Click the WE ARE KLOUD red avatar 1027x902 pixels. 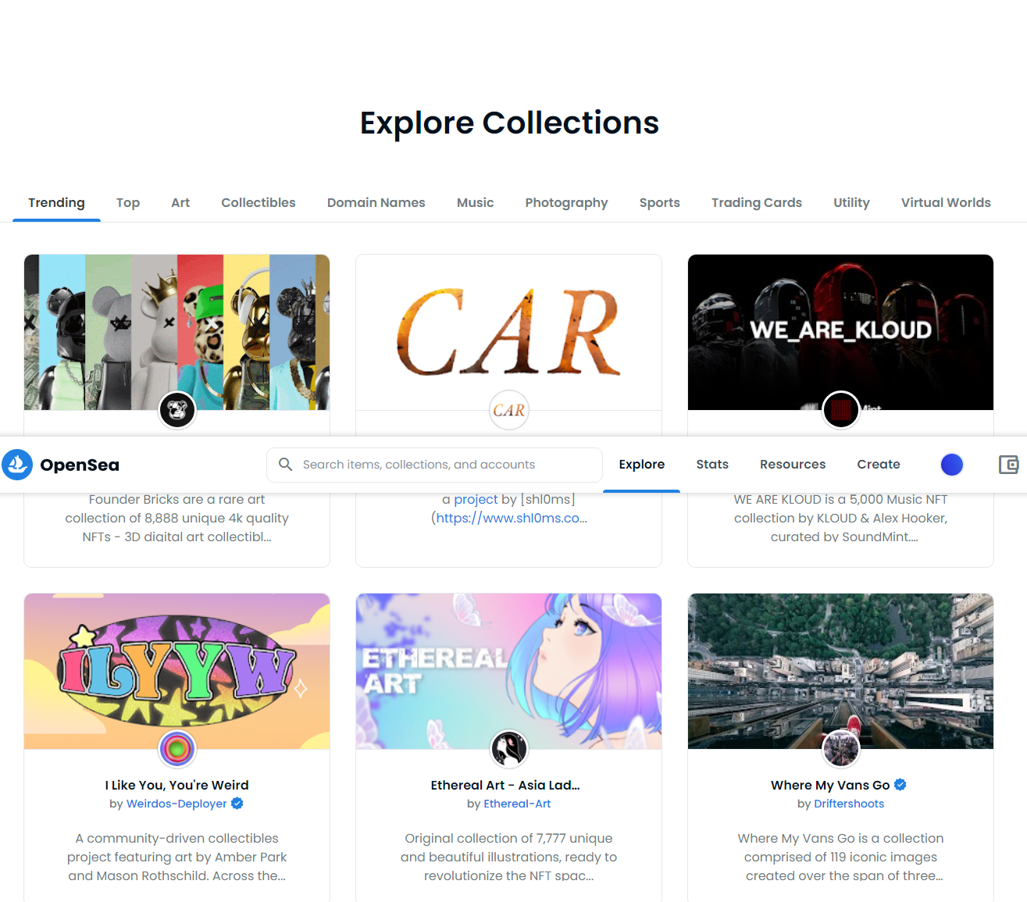841,410
